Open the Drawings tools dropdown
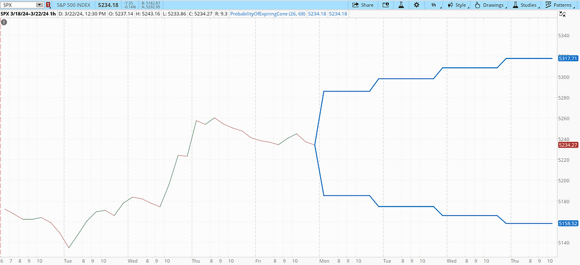The width and height of the screenshot is (580, 265). click(x=491, y=5)
